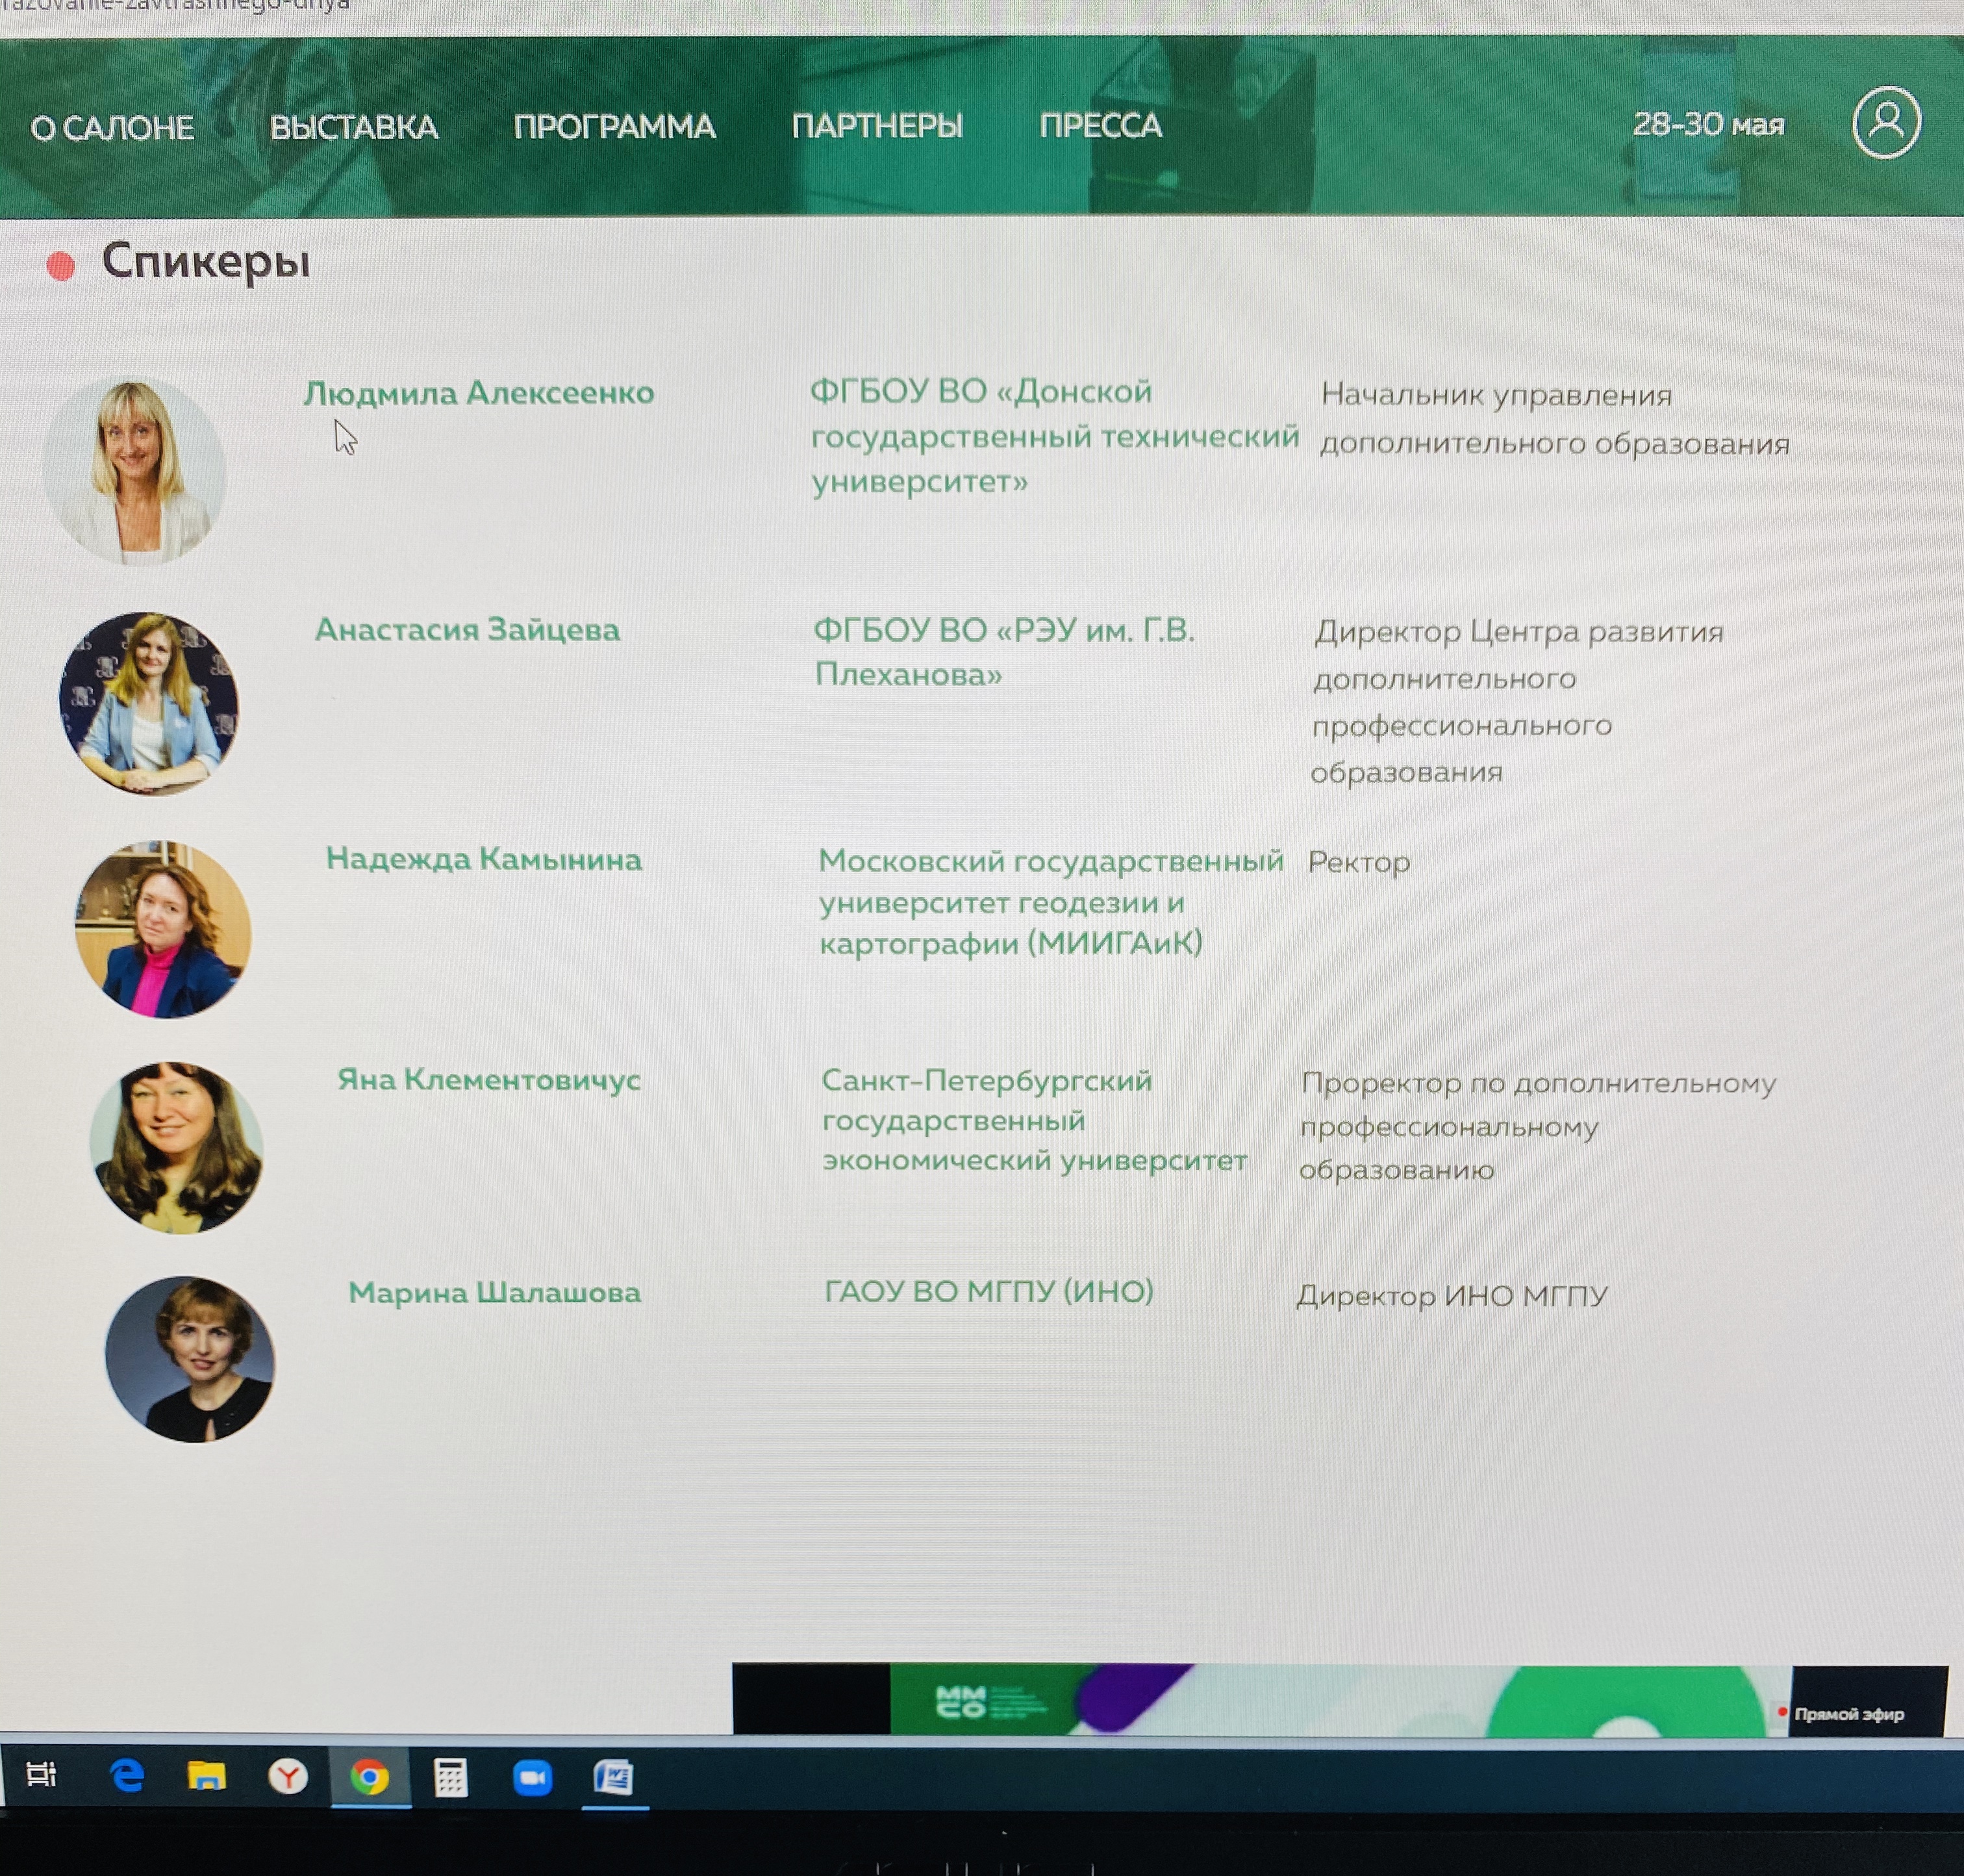Open the ПРЕССА section
The height and width of the screenshot is (1876, 1964).
click(x=1100, y=125)
